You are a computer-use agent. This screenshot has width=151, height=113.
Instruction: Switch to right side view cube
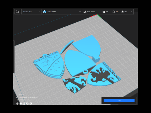(x=31, y=104)
